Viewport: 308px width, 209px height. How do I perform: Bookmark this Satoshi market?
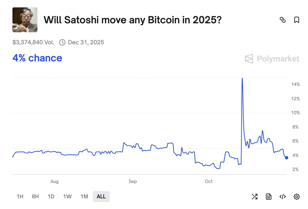coord(296,20)
